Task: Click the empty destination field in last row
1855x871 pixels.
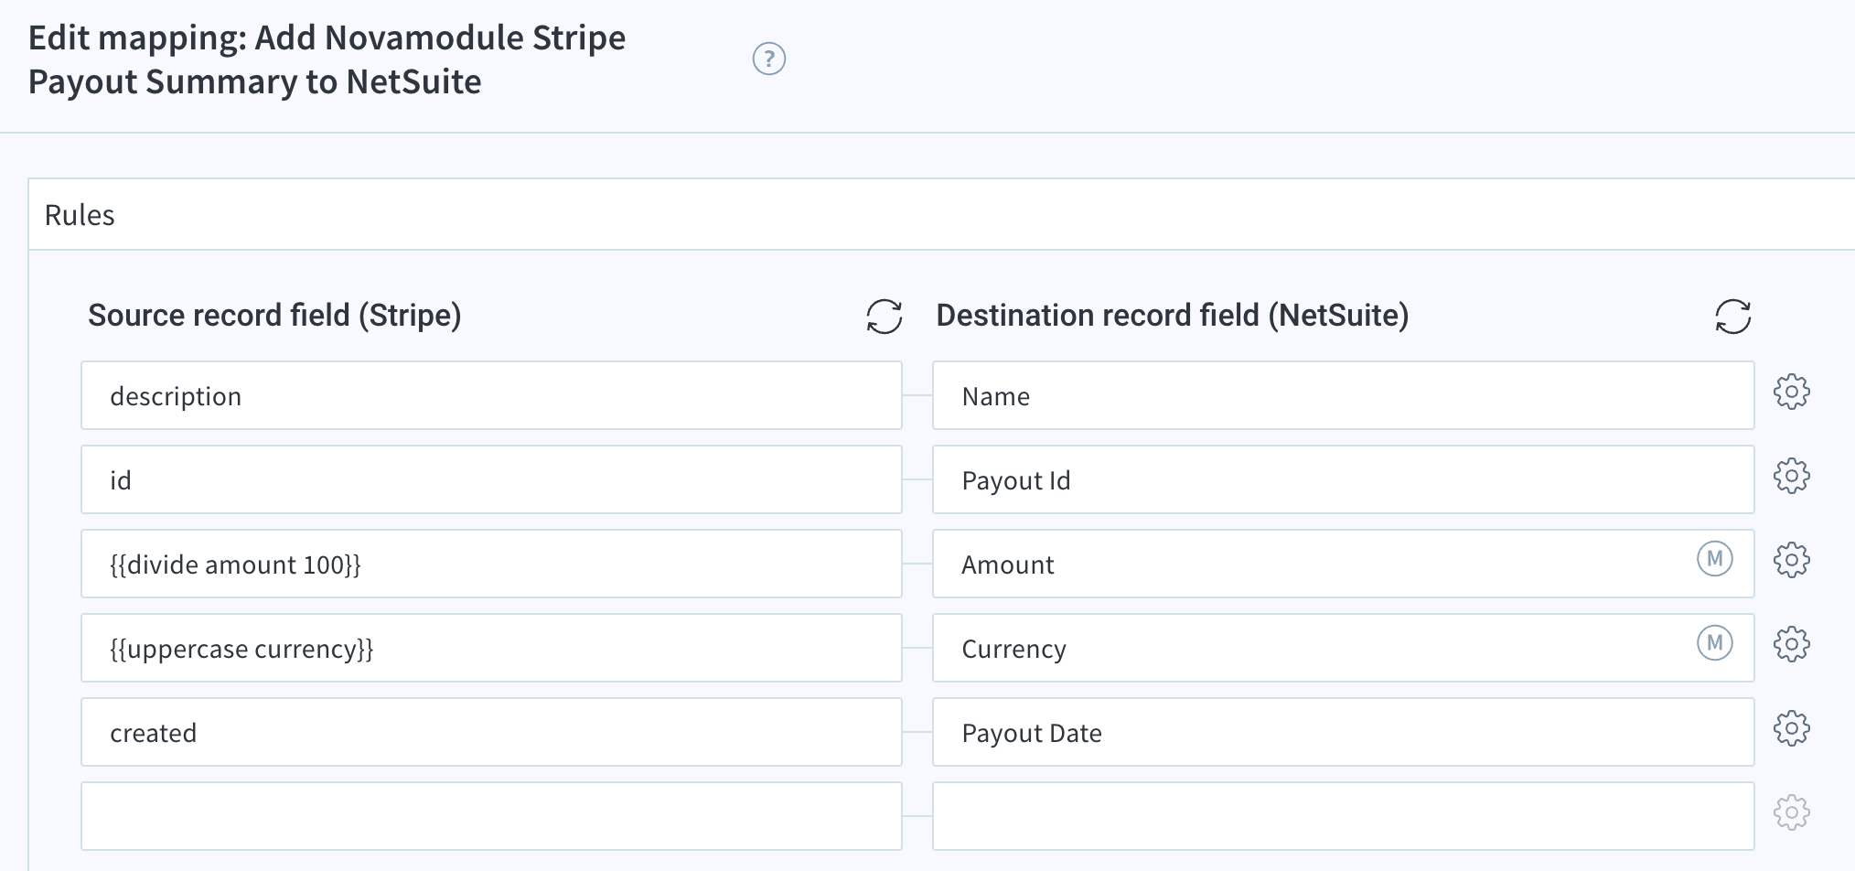Action: click(x=1344, y=816)
